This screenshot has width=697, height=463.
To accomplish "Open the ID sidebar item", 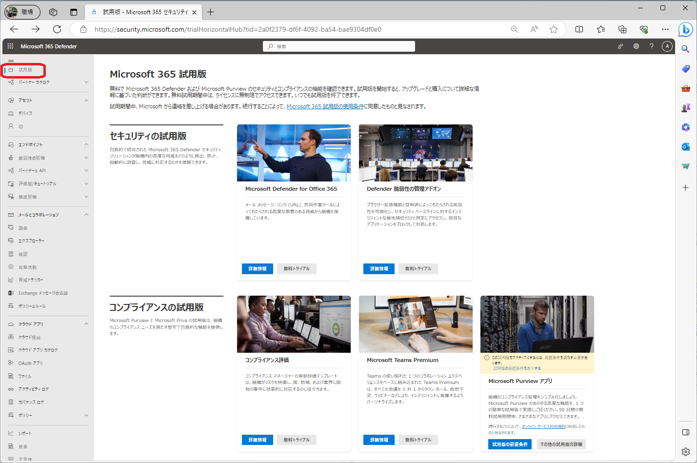I will (x=20, y=126).
